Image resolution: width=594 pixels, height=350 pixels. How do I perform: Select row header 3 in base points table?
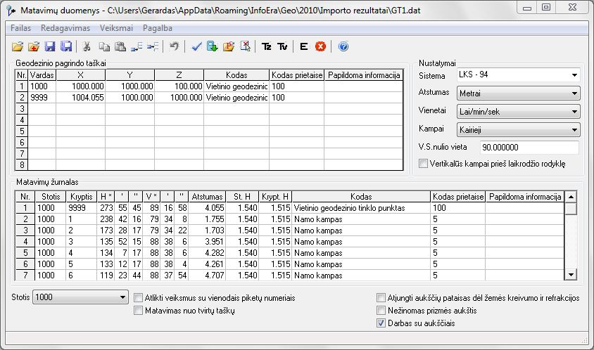(22, 109)
